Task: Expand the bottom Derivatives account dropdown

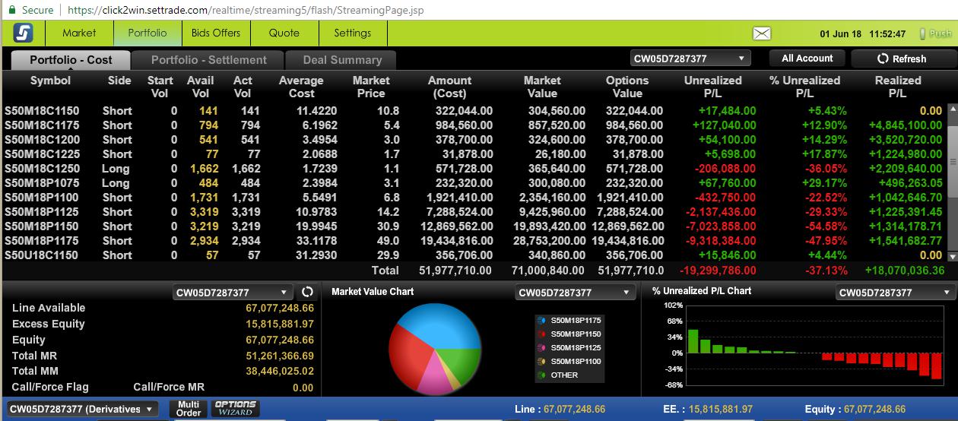Action: click(82, 409)
